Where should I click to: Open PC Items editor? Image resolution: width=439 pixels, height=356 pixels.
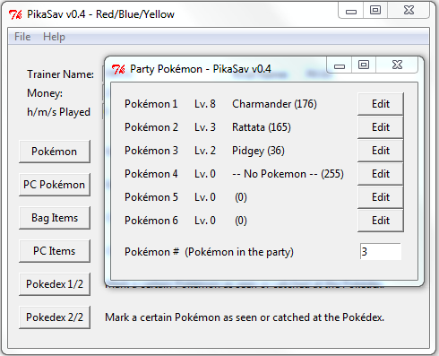[55, 251]
